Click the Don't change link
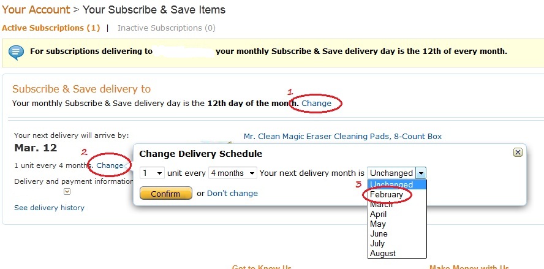The height and width of the screenshot is (269, 544). [232, 194]
